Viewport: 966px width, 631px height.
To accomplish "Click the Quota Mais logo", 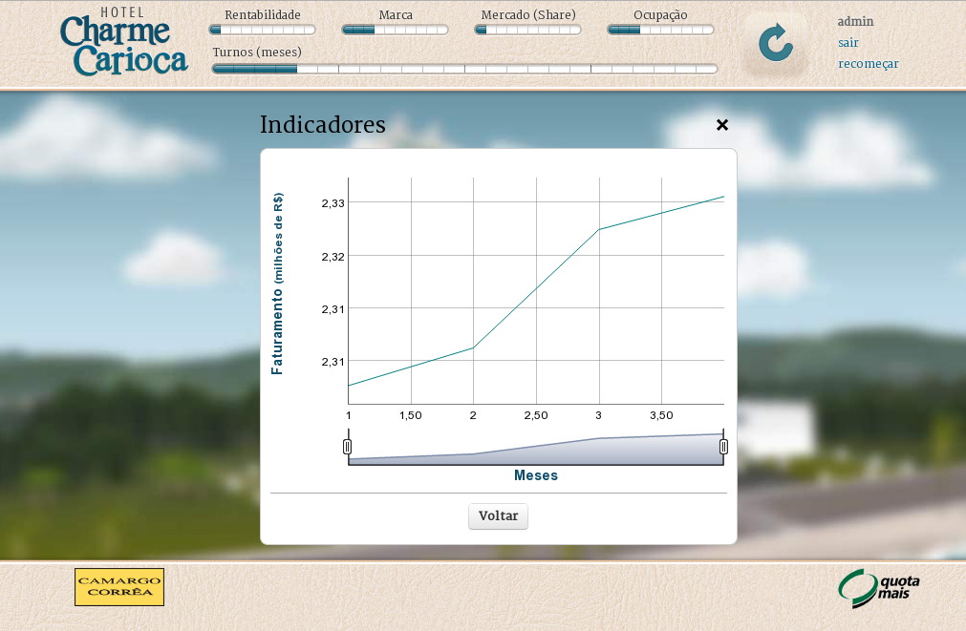I will 879,588.
